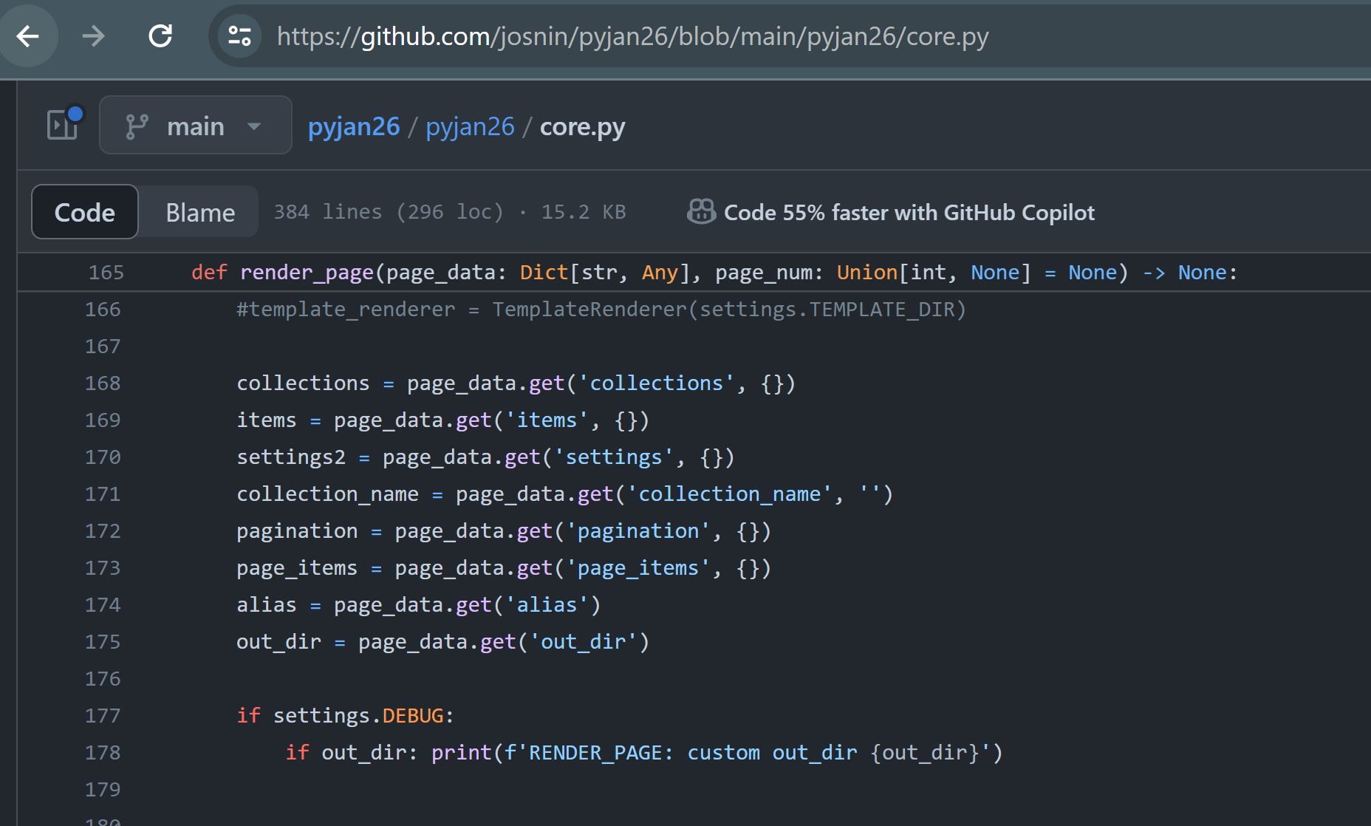Image resolution: width=1371 pixels, height=826 pixels.
Task: Select line number 166
Action: coord(103,310)
